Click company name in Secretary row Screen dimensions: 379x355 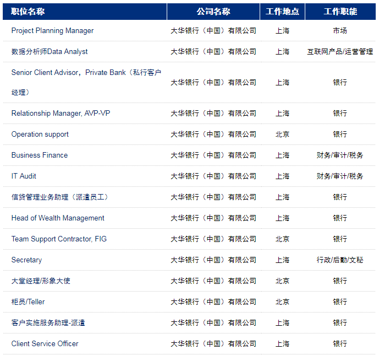click(x=213, y=260)
